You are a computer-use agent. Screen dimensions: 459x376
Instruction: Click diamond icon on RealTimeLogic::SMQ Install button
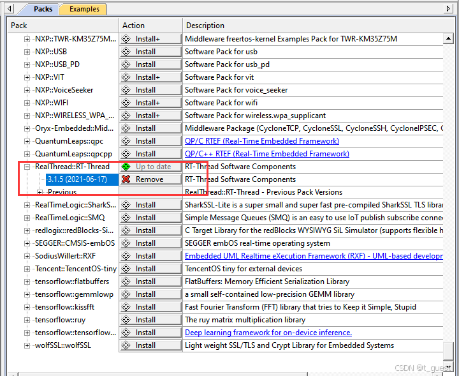pos(126,218)
